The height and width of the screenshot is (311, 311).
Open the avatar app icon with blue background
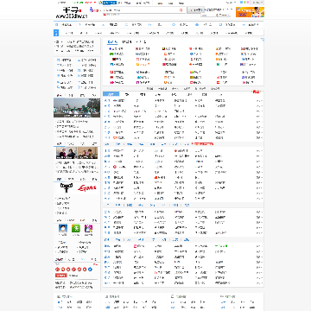(x=63, y=229)
